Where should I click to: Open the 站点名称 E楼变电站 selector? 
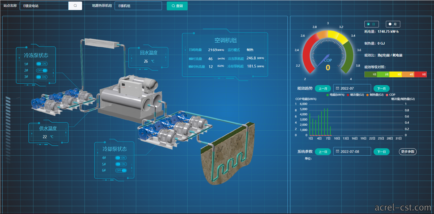click(44, 6)
